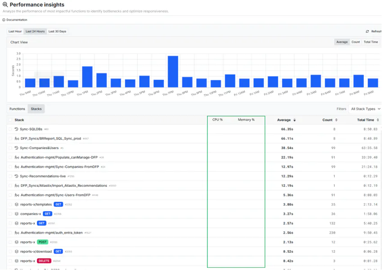Viewport: 382px width, 270px height.
Task: Click the function icon beside Import_Atlastix_Recommendations
Action: (17, 186)
